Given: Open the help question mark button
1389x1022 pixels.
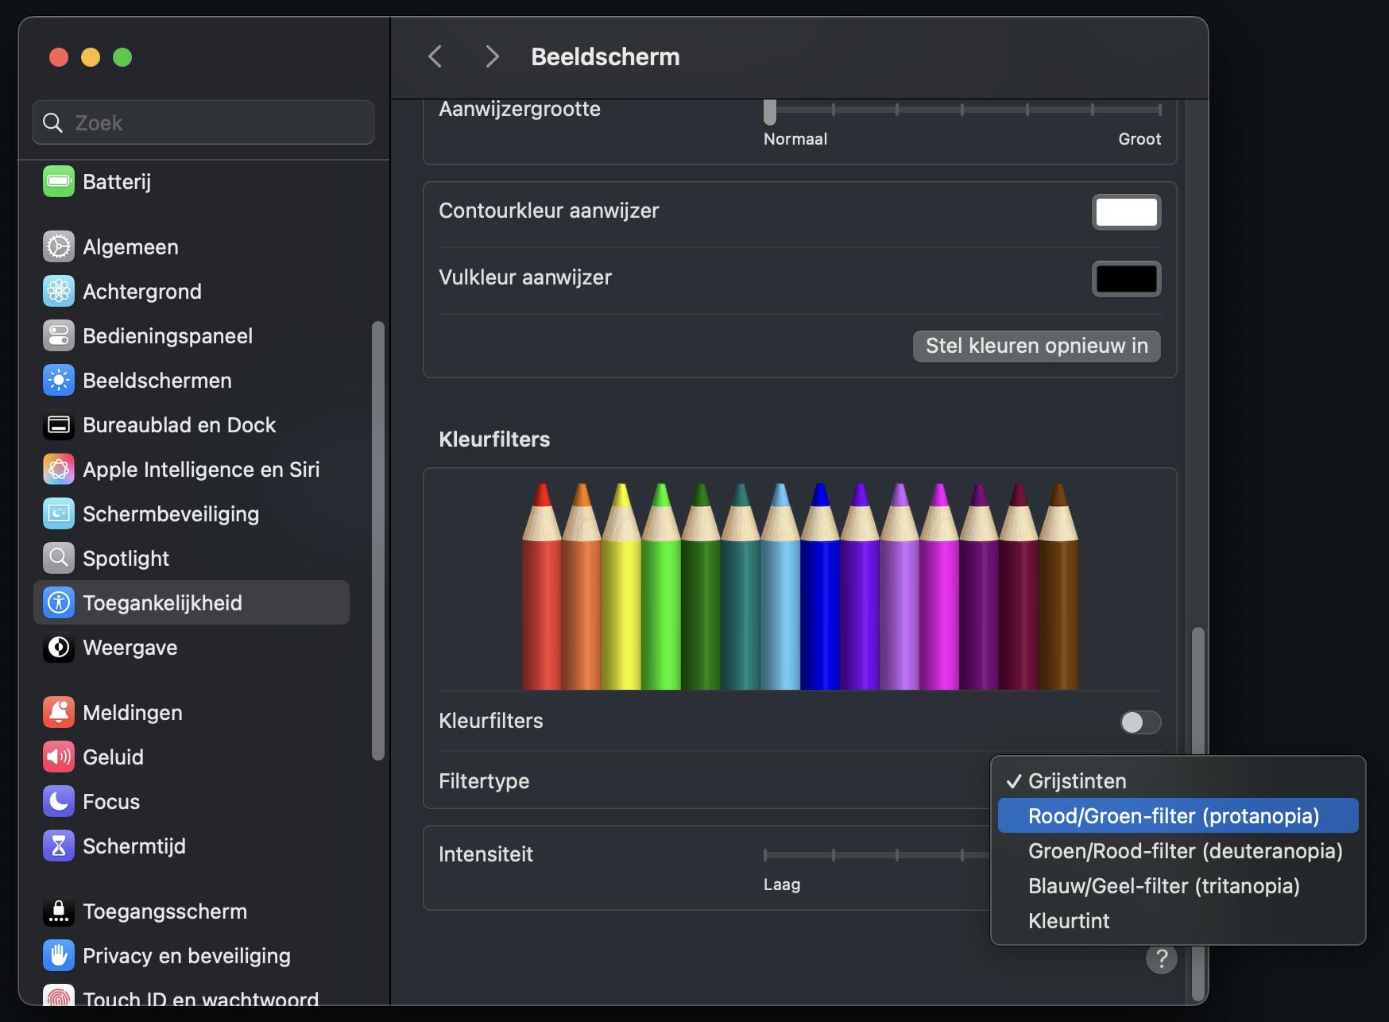Looking at the screenshot, I should tap(1161, 959).
